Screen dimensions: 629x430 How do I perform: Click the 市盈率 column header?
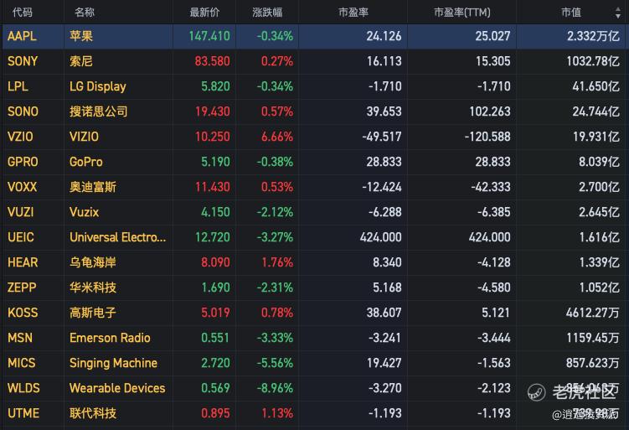point(353,12)
